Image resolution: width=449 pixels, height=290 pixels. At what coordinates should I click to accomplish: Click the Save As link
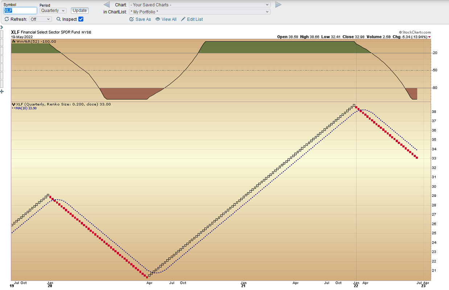[x=140, y=19]
